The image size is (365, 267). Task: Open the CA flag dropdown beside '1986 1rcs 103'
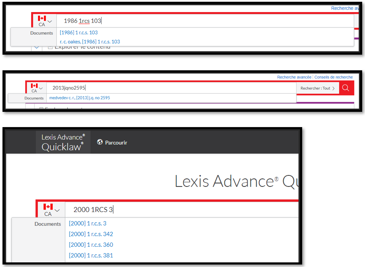(45, 21)
